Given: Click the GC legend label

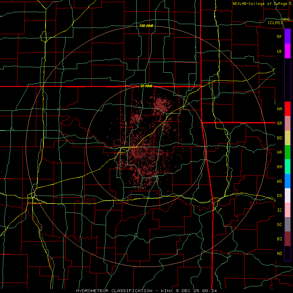Looking at the screenshot, I should 280,225.
